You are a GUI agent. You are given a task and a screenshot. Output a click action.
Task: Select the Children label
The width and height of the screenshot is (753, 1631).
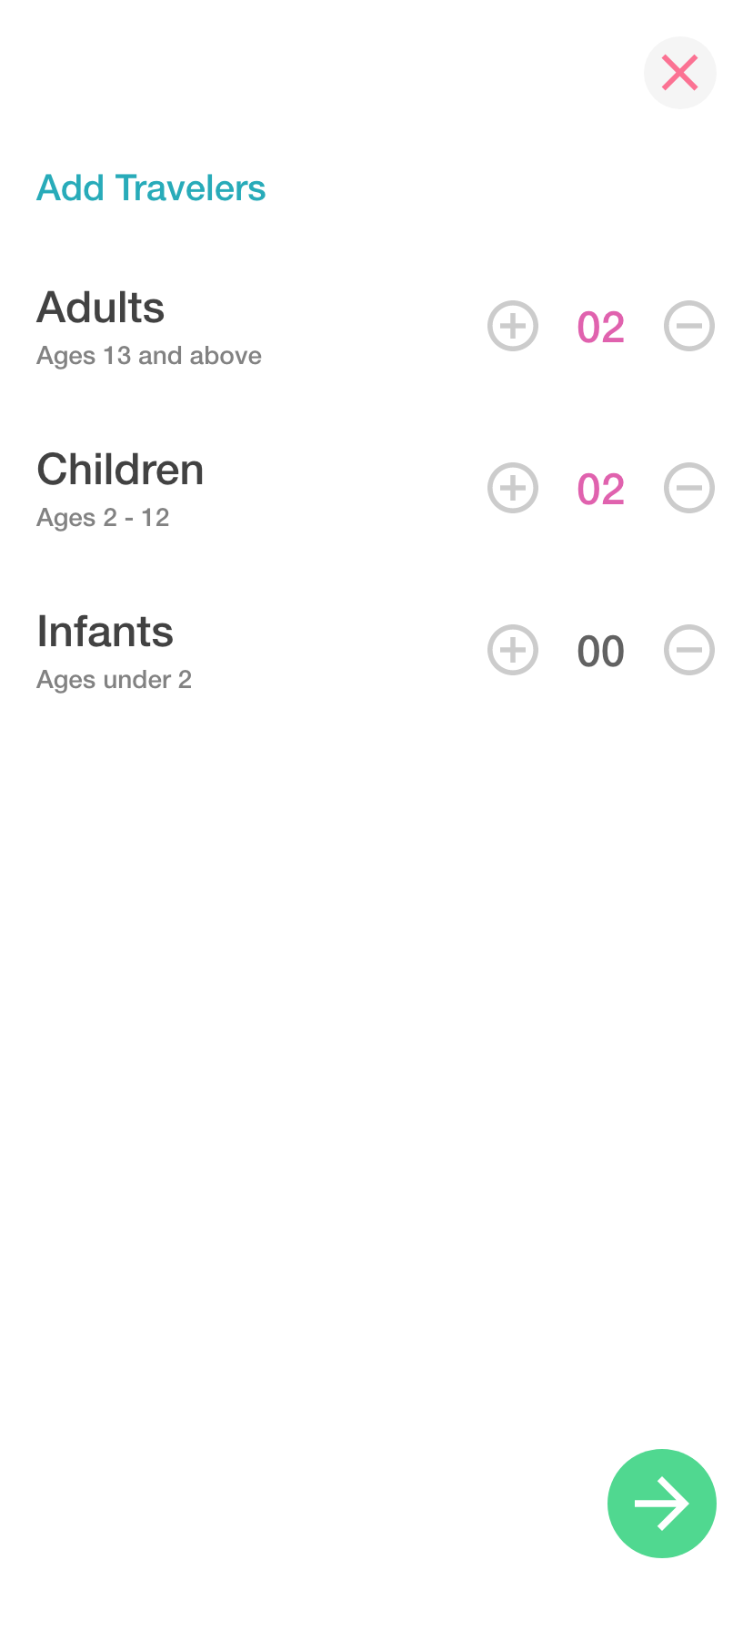click(x=120, y=470)
